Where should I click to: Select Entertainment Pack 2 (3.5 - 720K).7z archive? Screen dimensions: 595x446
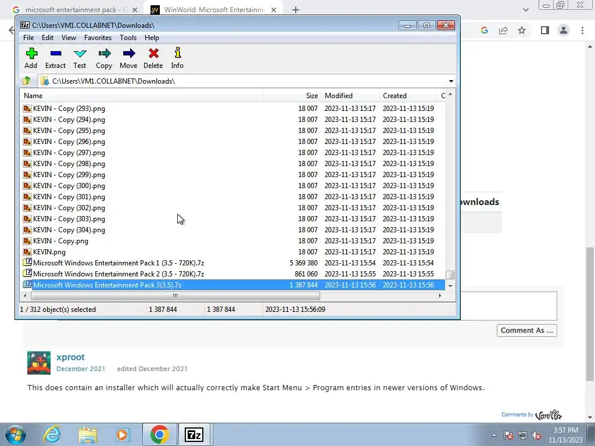pos(119,274)
